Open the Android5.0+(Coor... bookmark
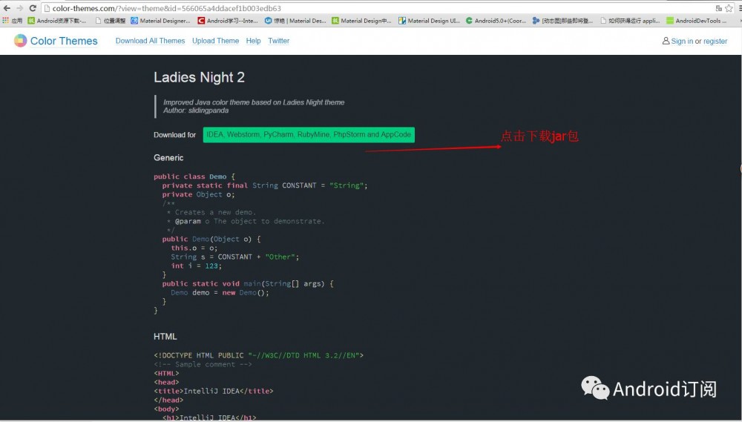This screenshot has height=422, width=742. click(496, 20)
